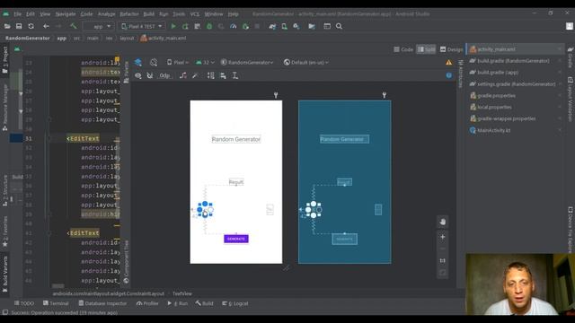This screenshot has width=575, height=323.
Task: Click the Open folder toolbar icon
Action: (x=7, y=26)
